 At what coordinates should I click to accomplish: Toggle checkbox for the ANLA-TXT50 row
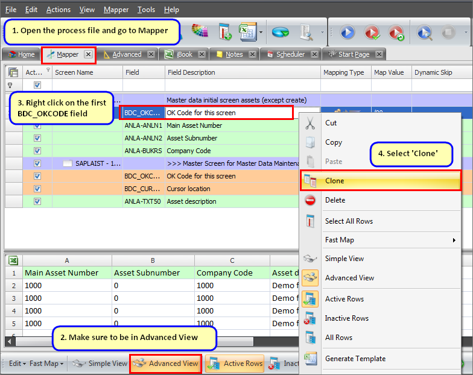point(37,201)
